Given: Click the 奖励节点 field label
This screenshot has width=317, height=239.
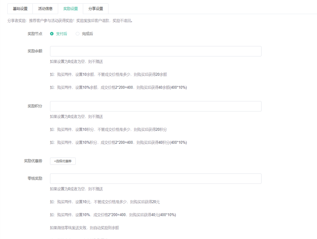Looking at the screenshot, I should (35, 34).
